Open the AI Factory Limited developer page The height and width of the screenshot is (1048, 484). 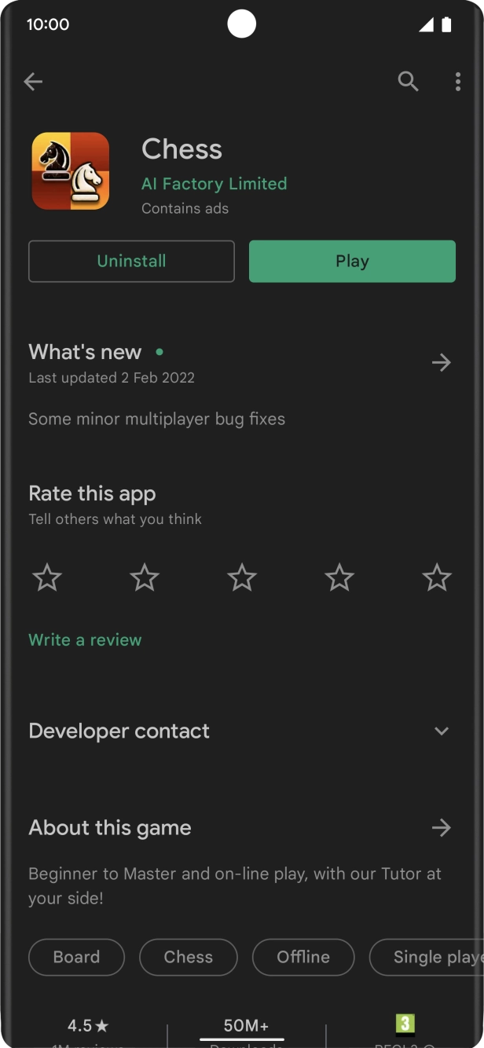click(x=214, y=184)
